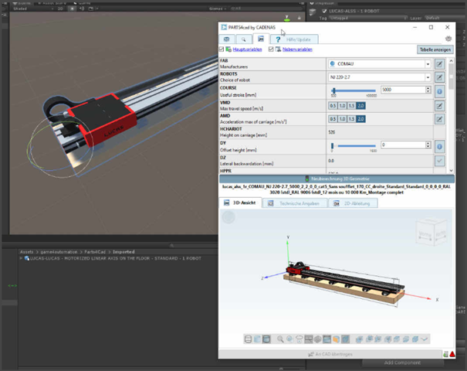Viewport: 467px width, 371px height.
Task: Click the info icon beside Offset height
Action: (x=439, y=146)
